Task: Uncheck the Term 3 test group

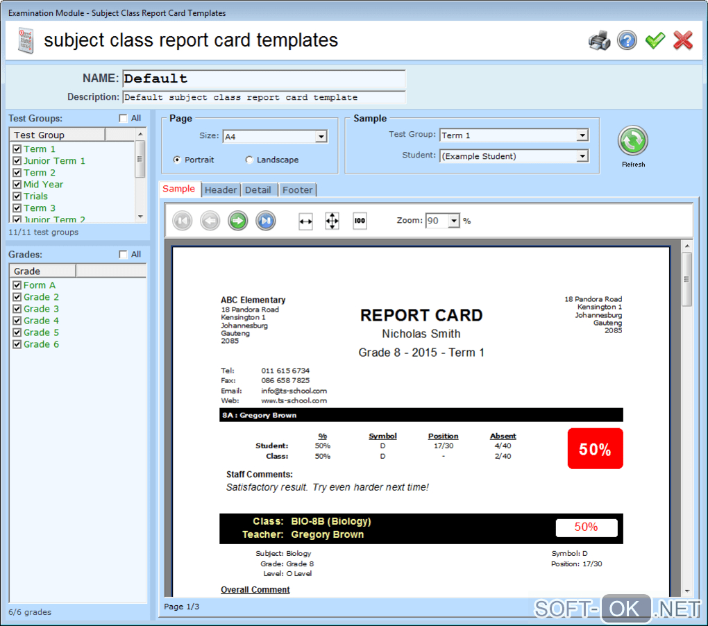Action: tap(17, 208)
